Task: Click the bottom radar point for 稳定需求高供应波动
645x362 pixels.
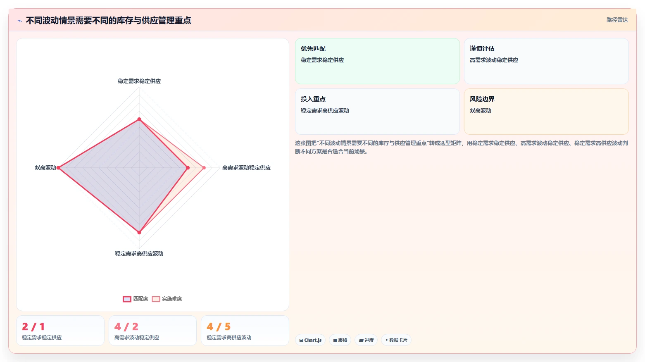Action: click(x=139, y=233)
